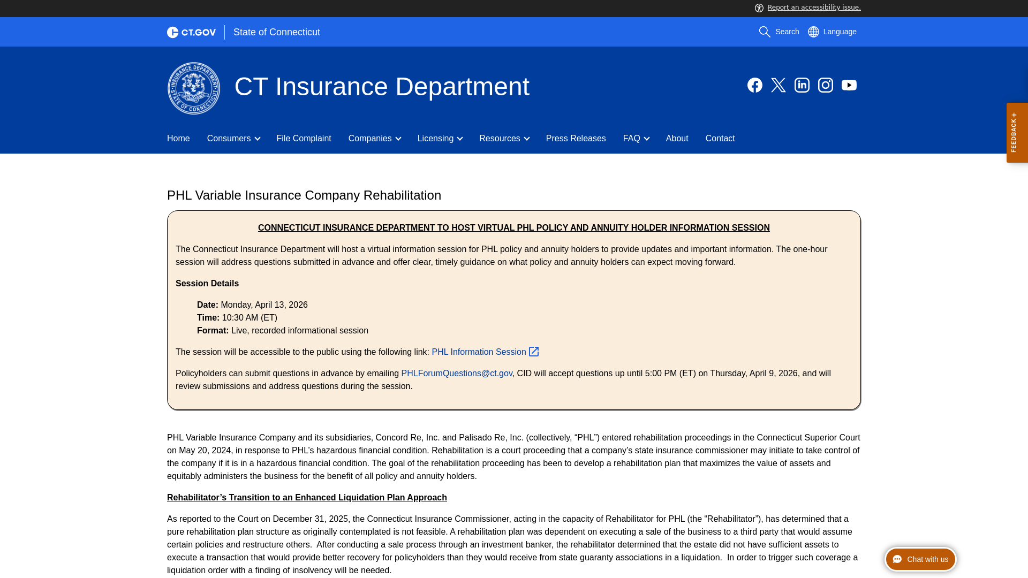Expand the Resources dropdown menu
Viewport: 1028px width, 578px height.
(504, 139)
